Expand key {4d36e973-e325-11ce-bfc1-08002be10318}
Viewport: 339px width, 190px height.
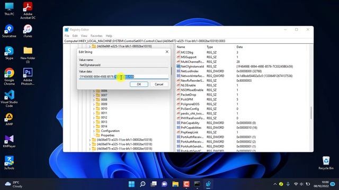tap(90, 140)
